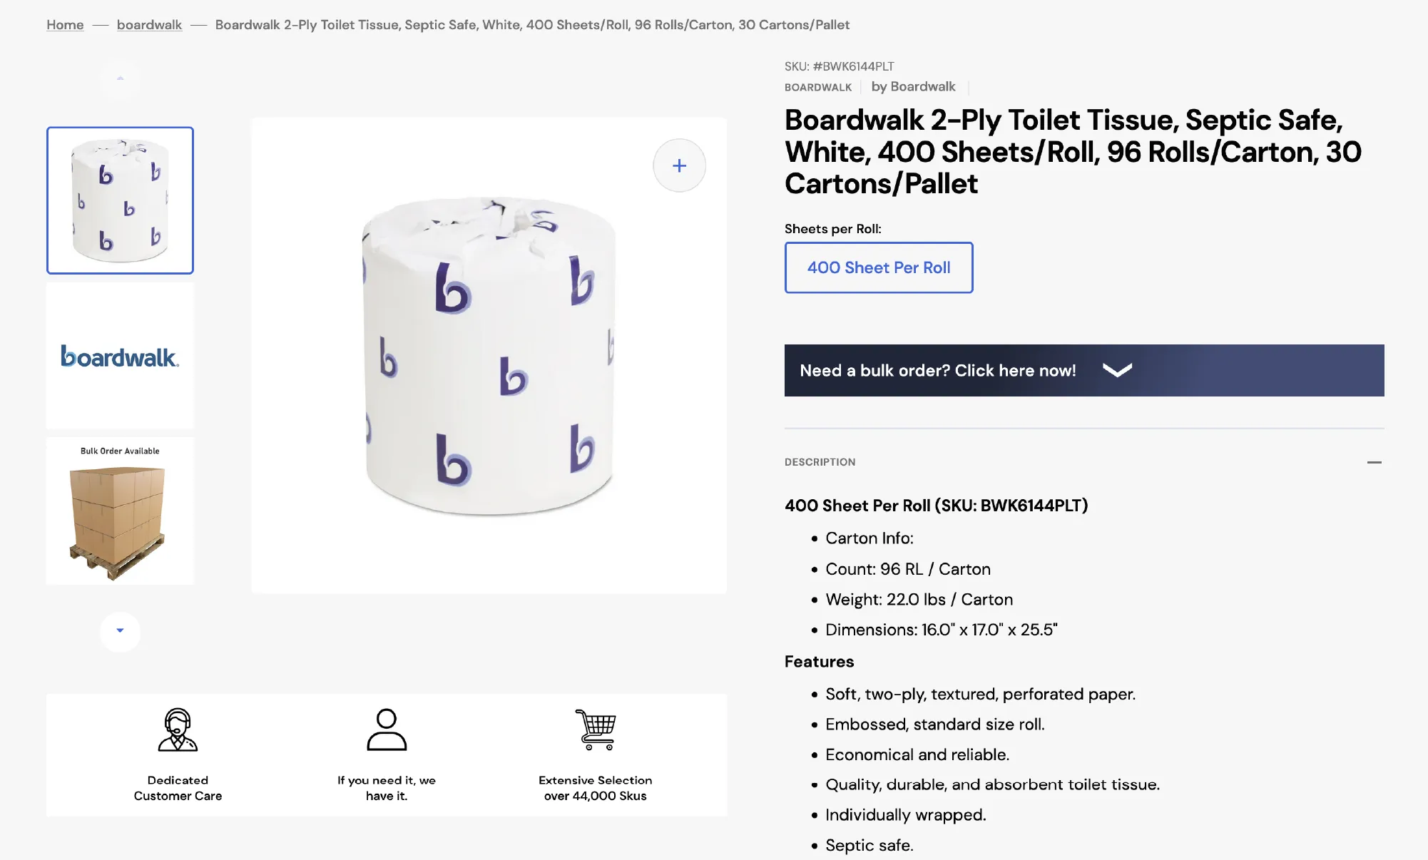Click the 'Extensive Selection over 44,000 Skus' text
The width and height of the screenshot is (1428, 860).
click(596, 788)
